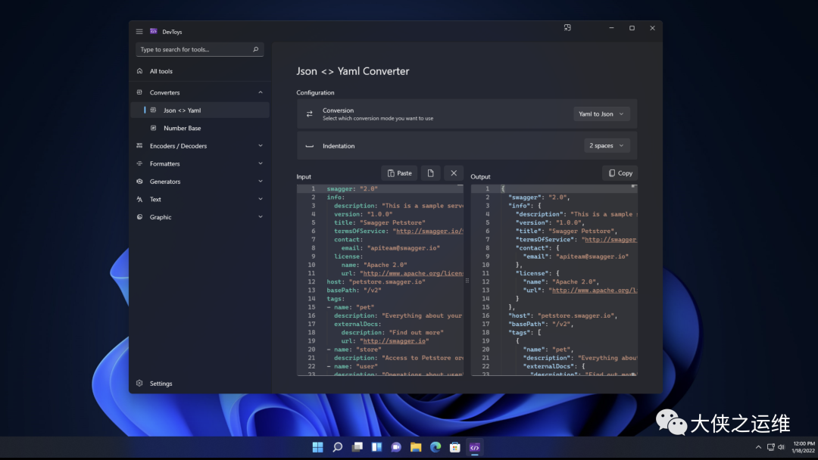Click the Settings gear icon
Viewport: 818px width, 460px height.
click(x=139, y=383)
